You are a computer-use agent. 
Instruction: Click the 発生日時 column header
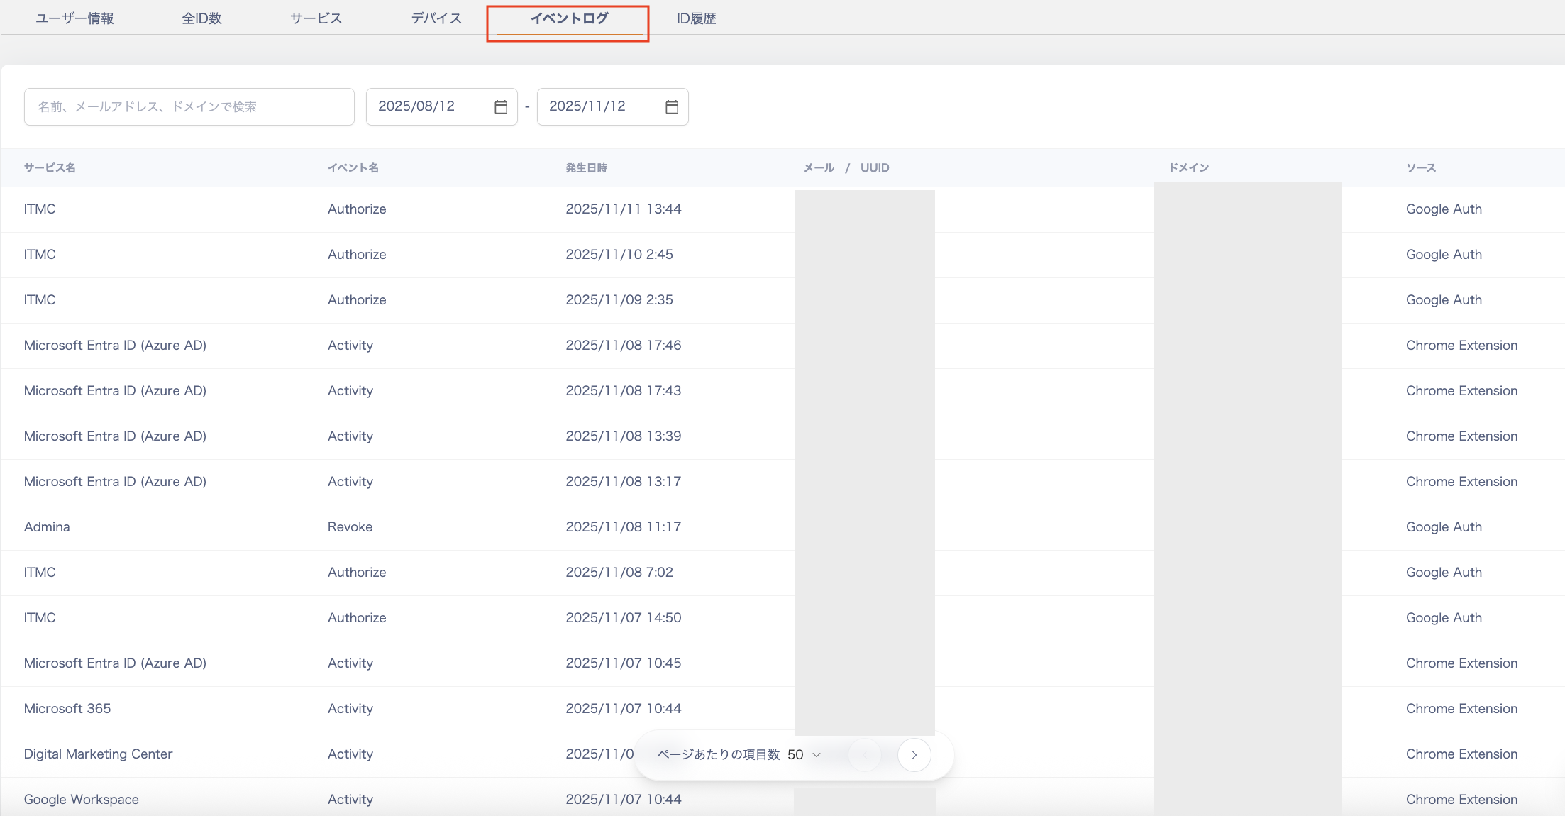click(586, 168)
